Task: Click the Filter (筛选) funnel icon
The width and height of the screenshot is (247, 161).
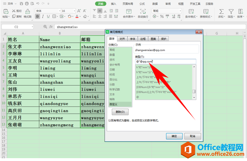Action: (x=231, y=11)
